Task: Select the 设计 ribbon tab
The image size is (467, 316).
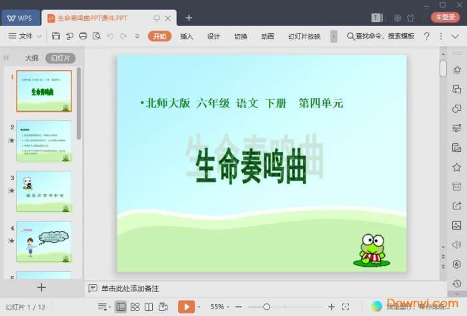Action: click(x=213, y=36)
